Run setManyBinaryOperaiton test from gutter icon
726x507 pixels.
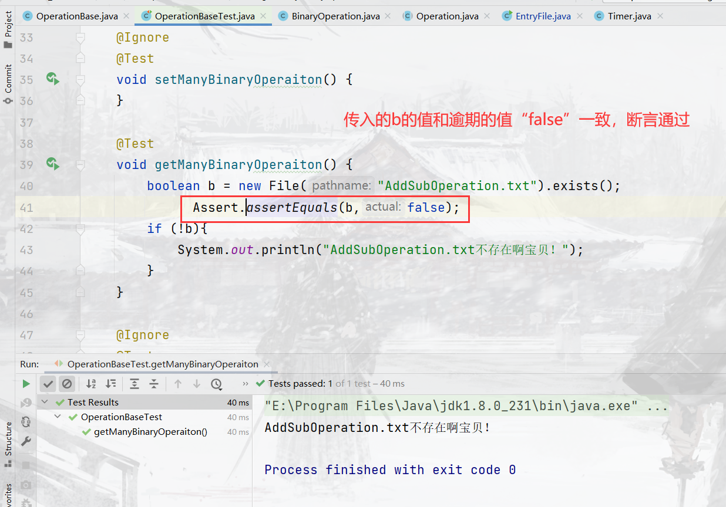tap(53, 79)
